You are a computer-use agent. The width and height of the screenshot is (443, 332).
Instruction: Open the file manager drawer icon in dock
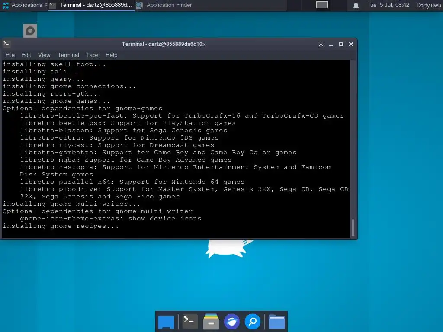click(x=211, y=322)
